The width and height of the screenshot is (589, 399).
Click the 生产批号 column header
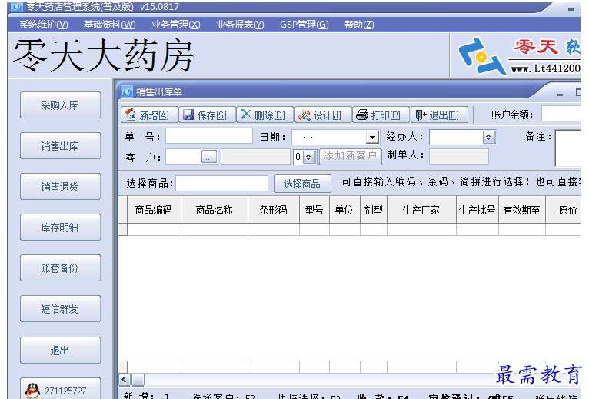(x=478, y=210)
